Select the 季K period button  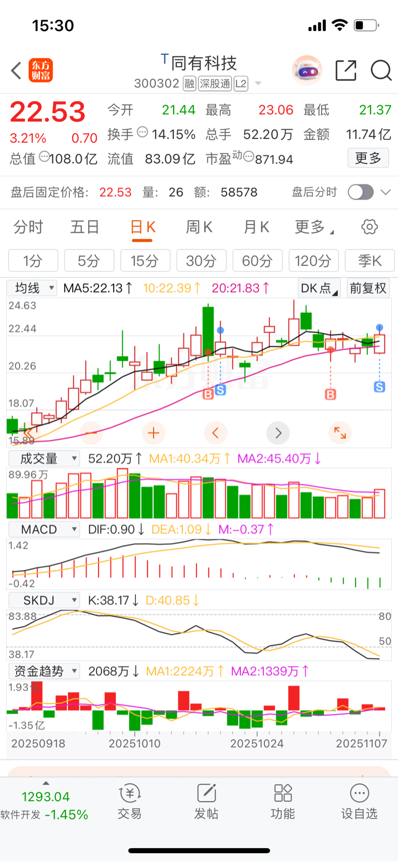[370, 260]
